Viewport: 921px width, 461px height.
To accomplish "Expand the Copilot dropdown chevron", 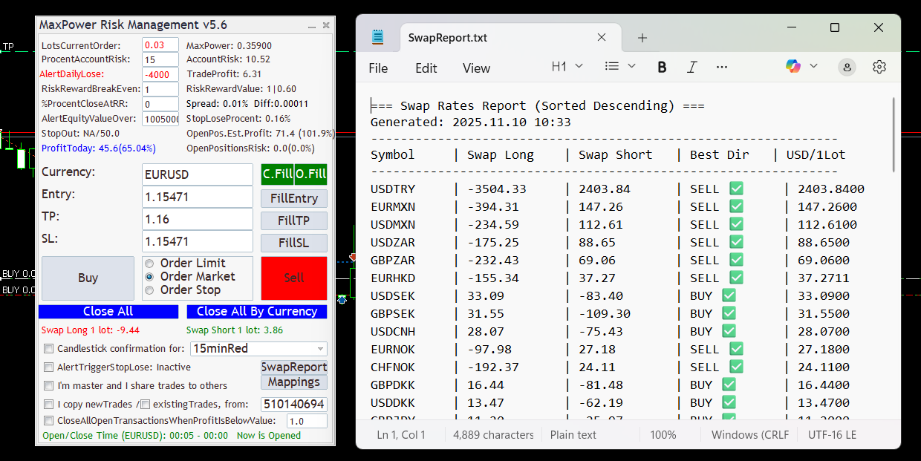I will click(x=813, y=66).
